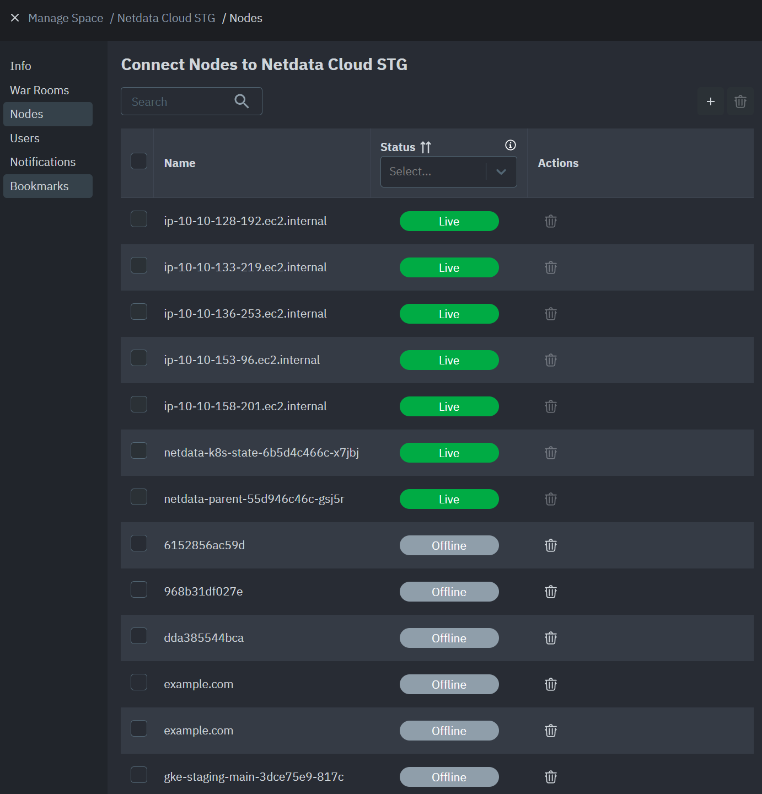The image size is (762, 794).
Task: Click the plus icon to add nodes
Action: [x=710, y=101]
